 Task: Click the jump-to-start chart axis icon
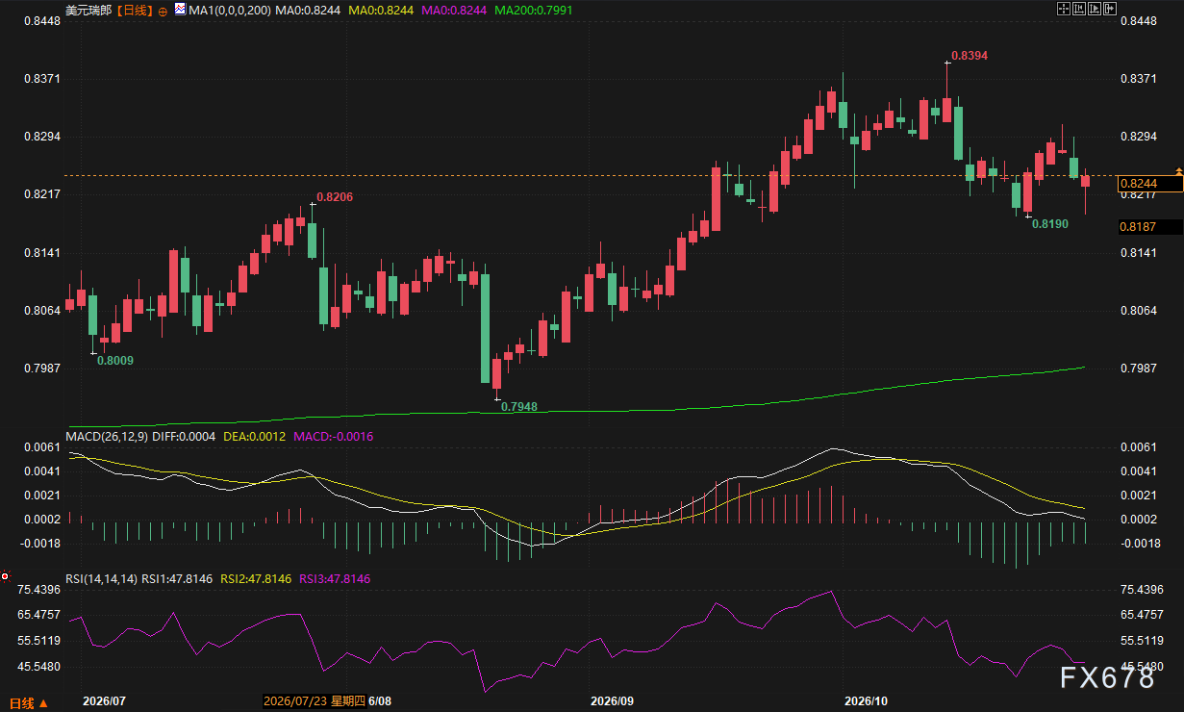1079,9
